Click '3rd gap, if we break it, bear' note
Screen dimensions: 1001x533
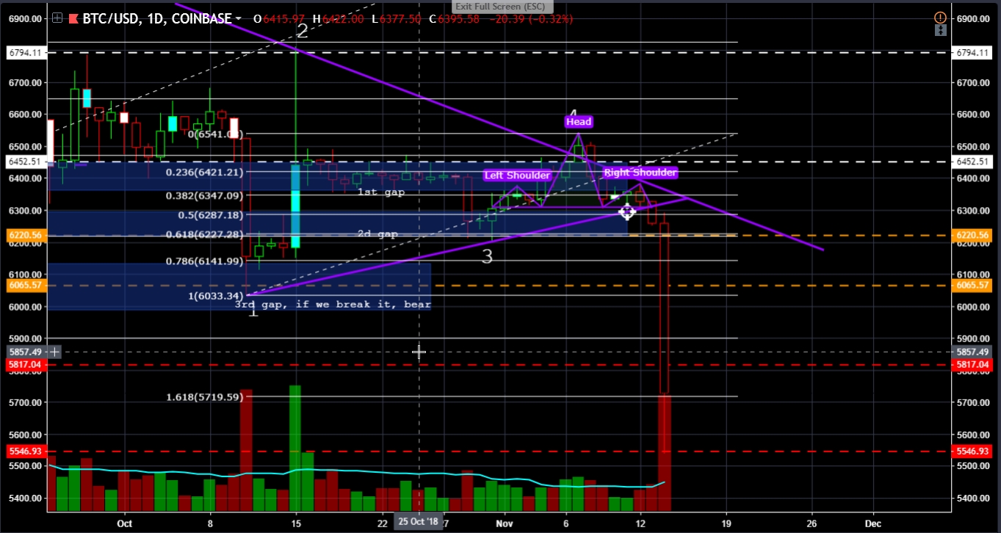(333, 304)
